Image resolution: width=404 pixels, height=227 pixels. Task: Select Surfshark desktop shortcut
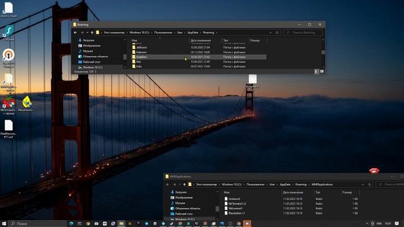click(8, 33)
